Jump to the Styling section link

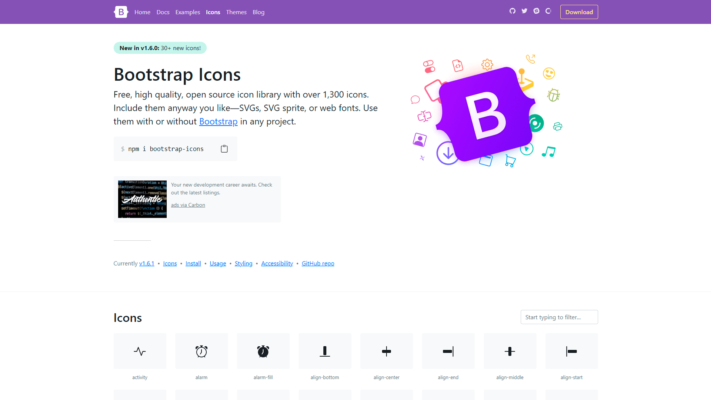(244, 263)
